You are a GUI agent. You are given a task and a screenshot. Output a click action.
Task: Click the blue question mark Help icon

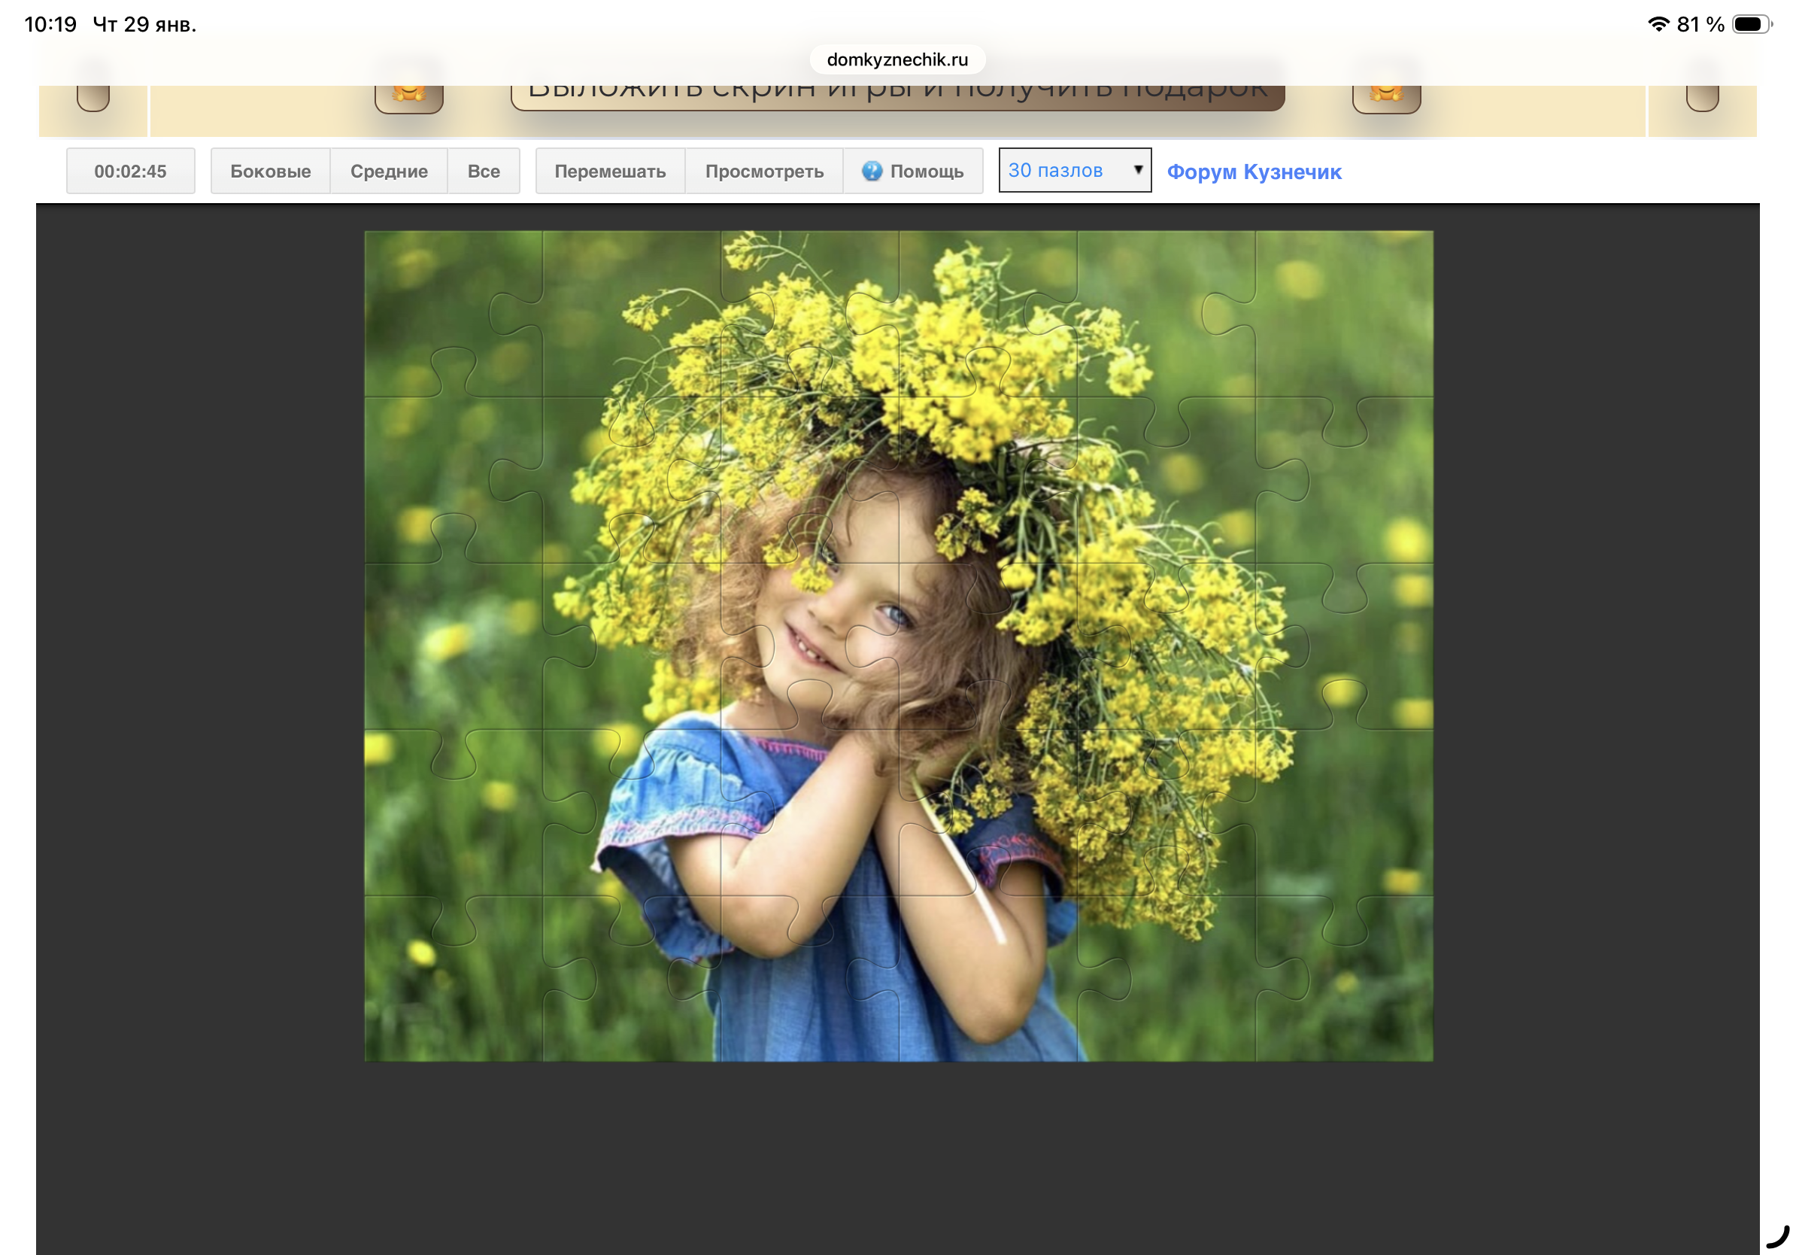coord(872,171)
